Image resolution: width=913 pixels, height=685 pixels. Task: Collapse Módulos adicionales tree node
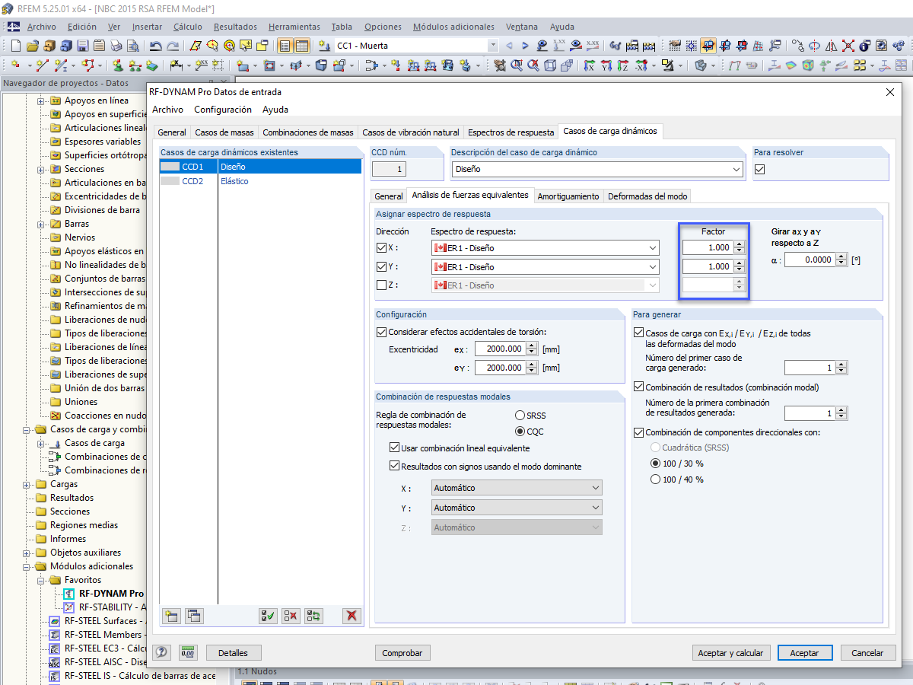(27, 566)
